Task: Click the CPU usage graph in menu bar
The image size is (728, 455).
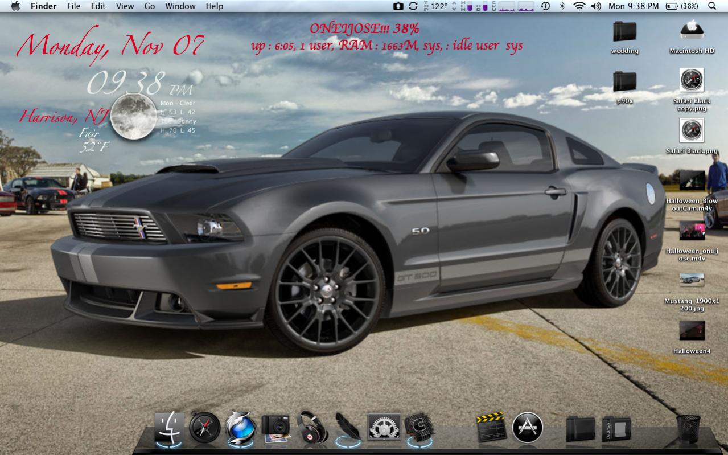Action: 513,6
